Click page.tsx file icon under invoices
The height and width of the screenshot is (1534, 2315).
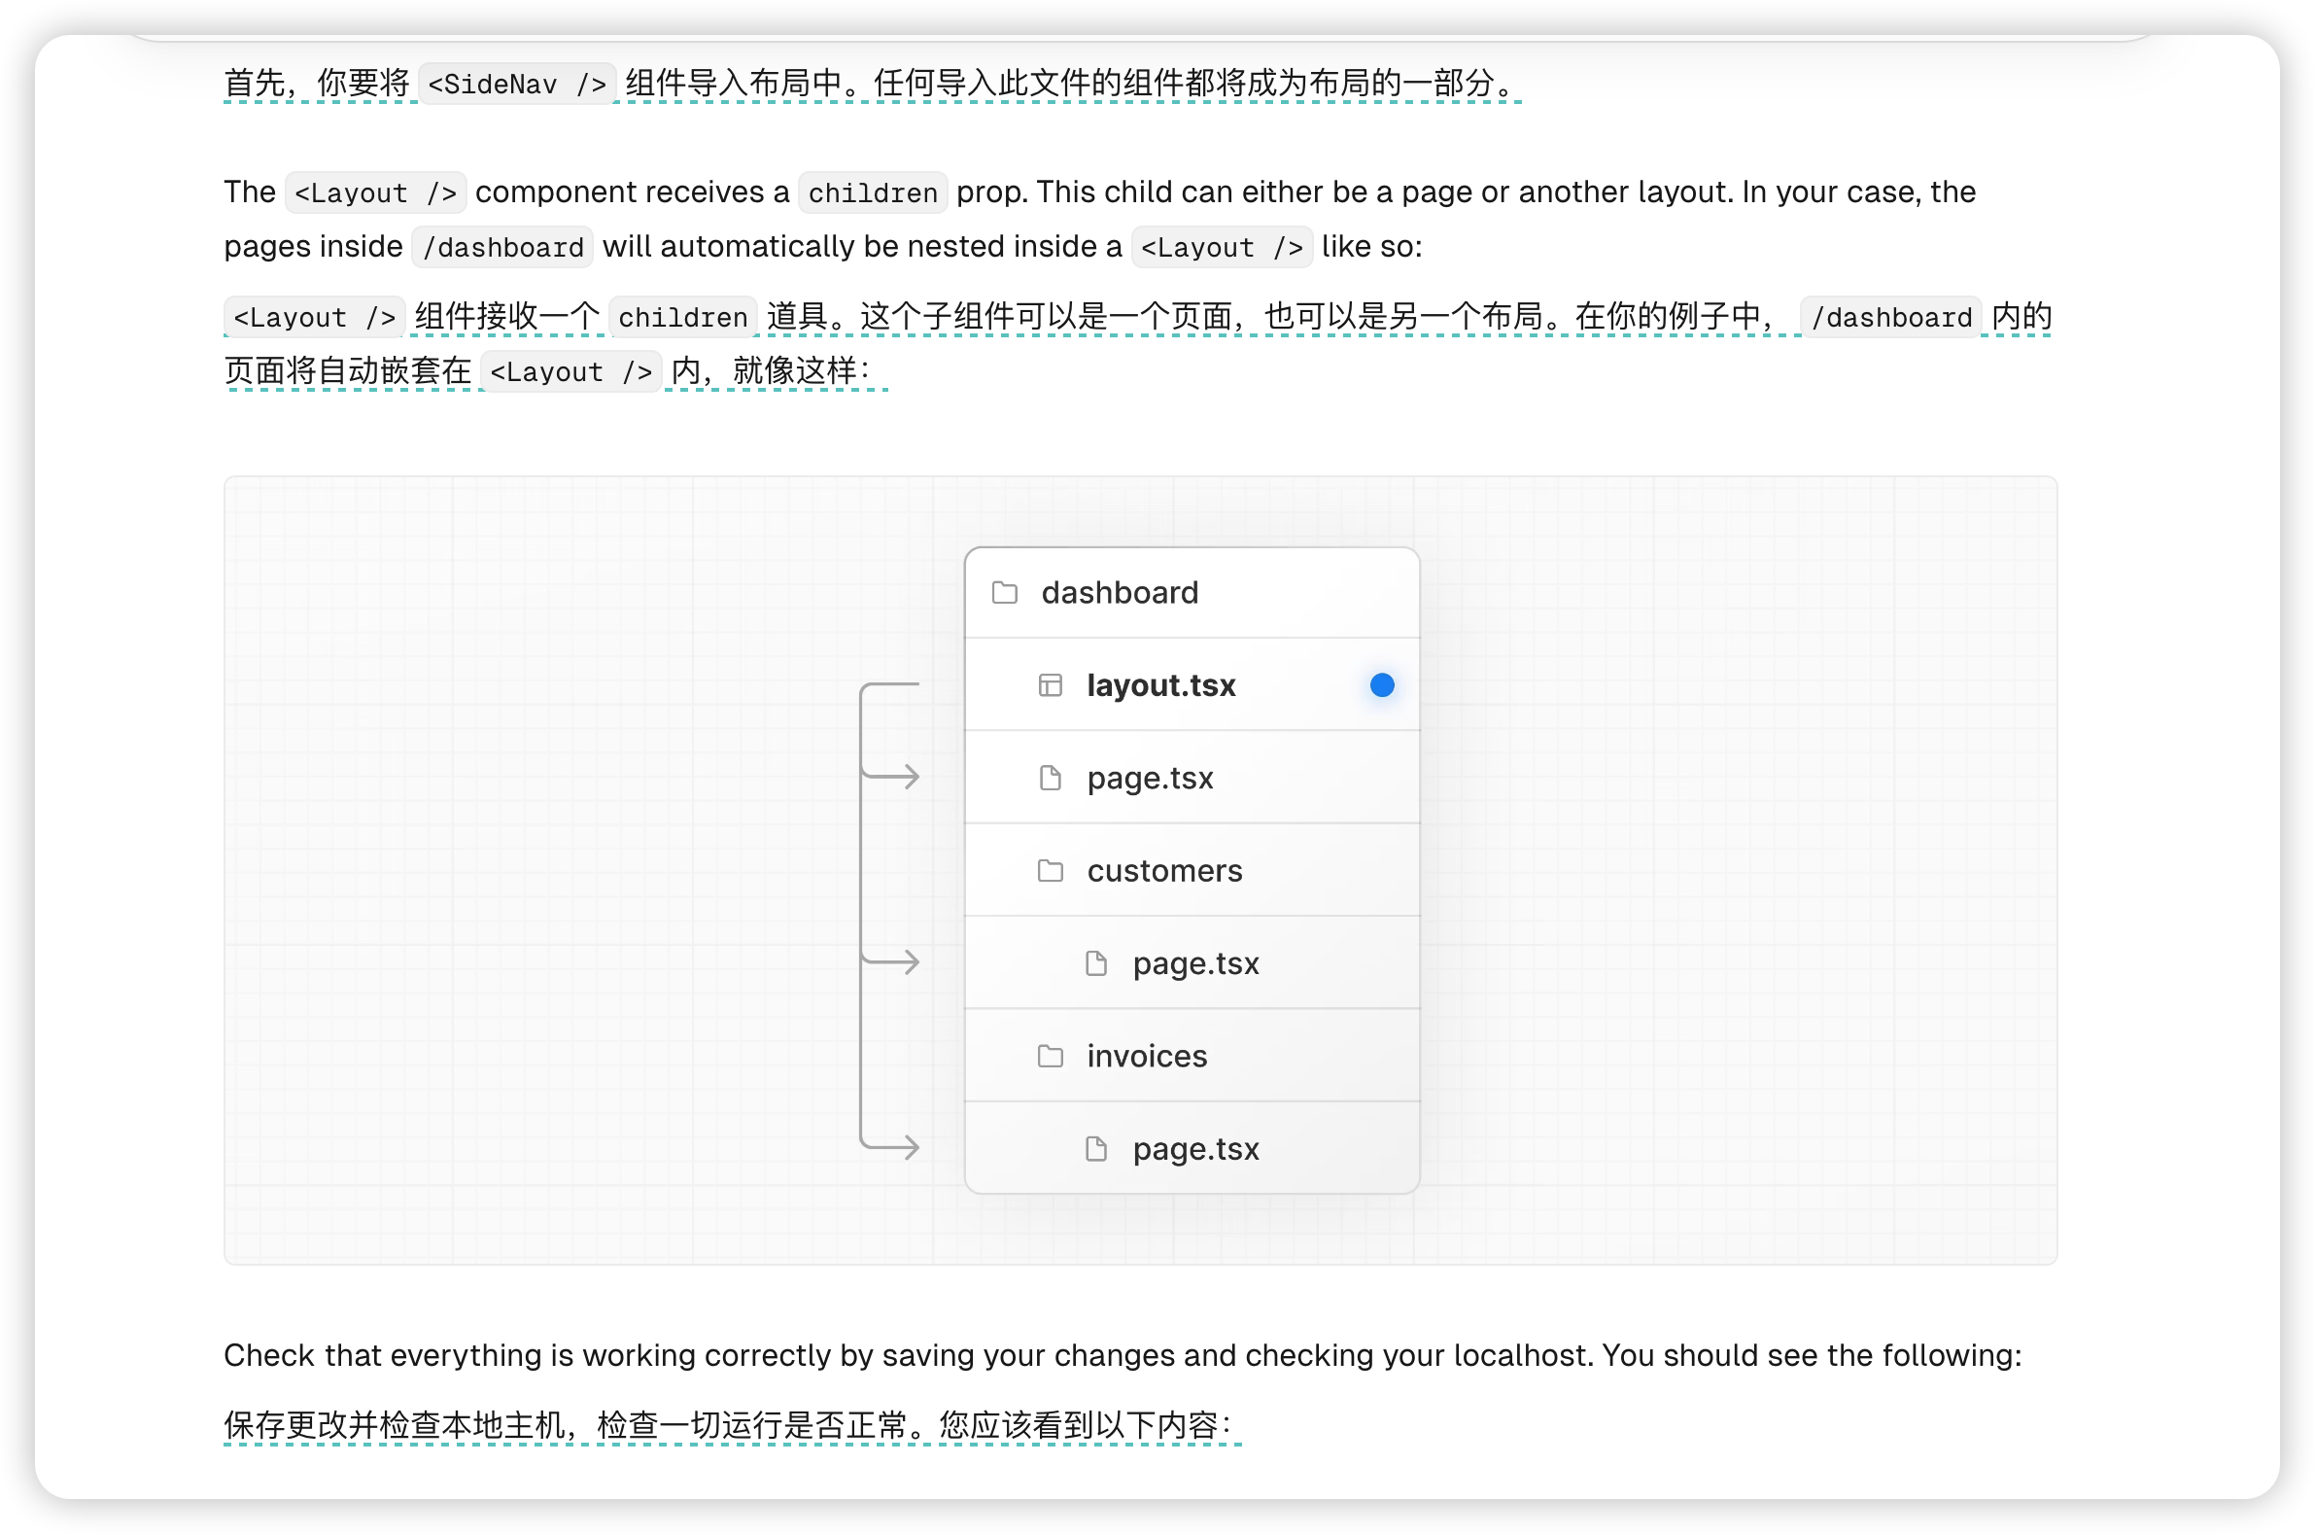(1095, 1148)
